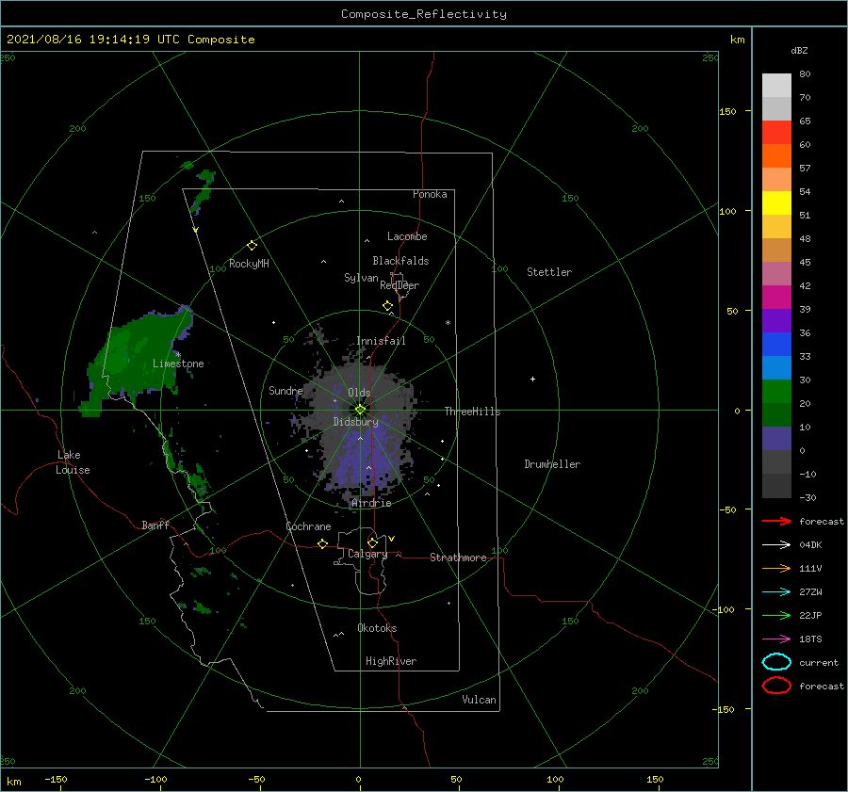The image size is (848, 792).
Task: Click the RedDeer city label
Action: pos(400,285)
